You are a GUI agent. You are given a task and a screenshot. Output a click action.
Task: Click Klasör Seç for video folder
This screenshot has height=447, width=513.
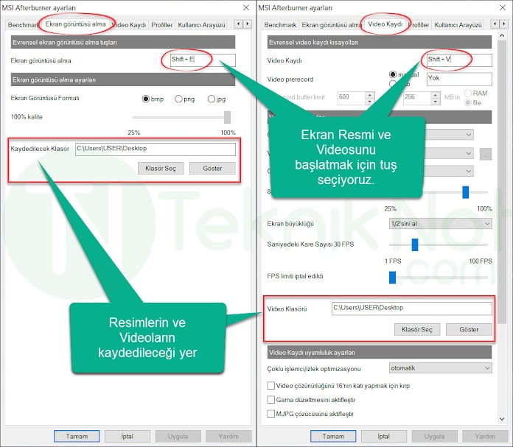click(417, 330)
